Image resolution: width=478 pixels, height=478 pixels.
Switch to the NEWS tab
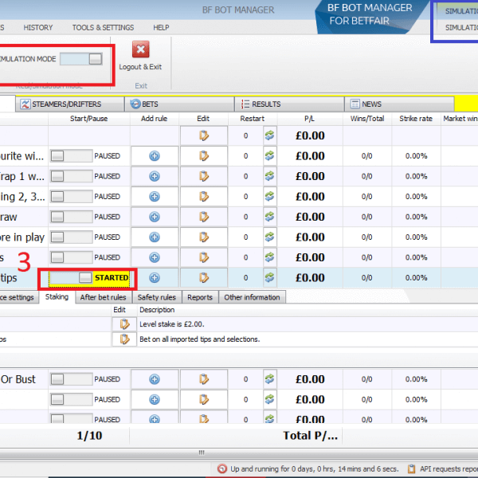[399, 104]
